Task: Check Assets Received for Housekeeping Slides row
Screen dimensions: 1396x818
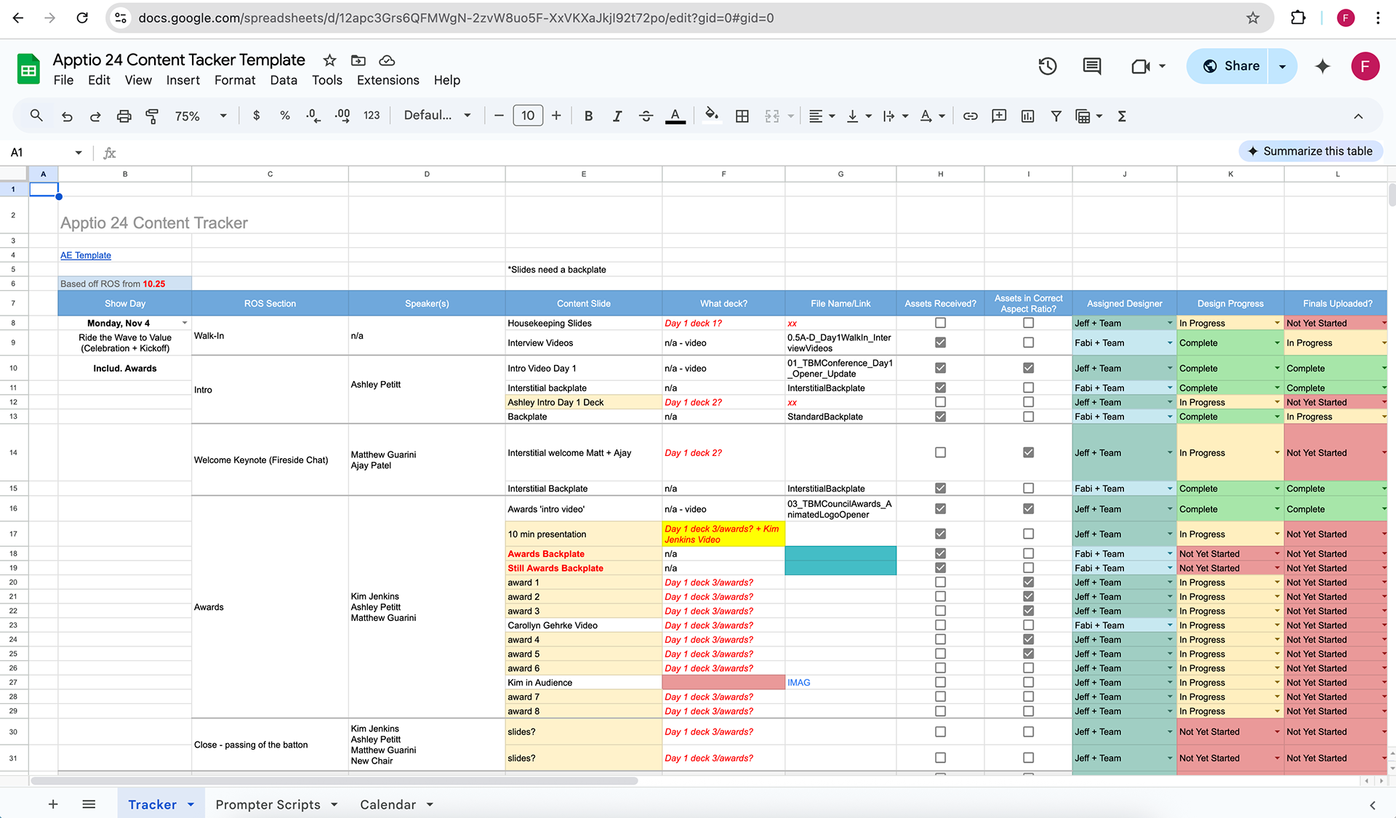Action: [x=940, y=323]
